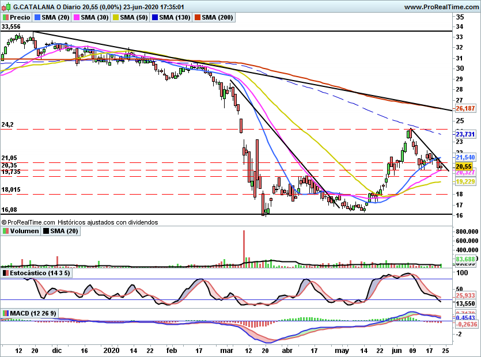
Task: Select the Precio legend label
Action: pyautogui.click(x=20, y=17)
